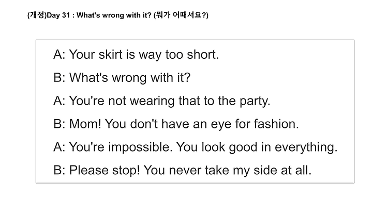
Task: Click the word 'impossible' in the fifth line
Action: (139, 147)
